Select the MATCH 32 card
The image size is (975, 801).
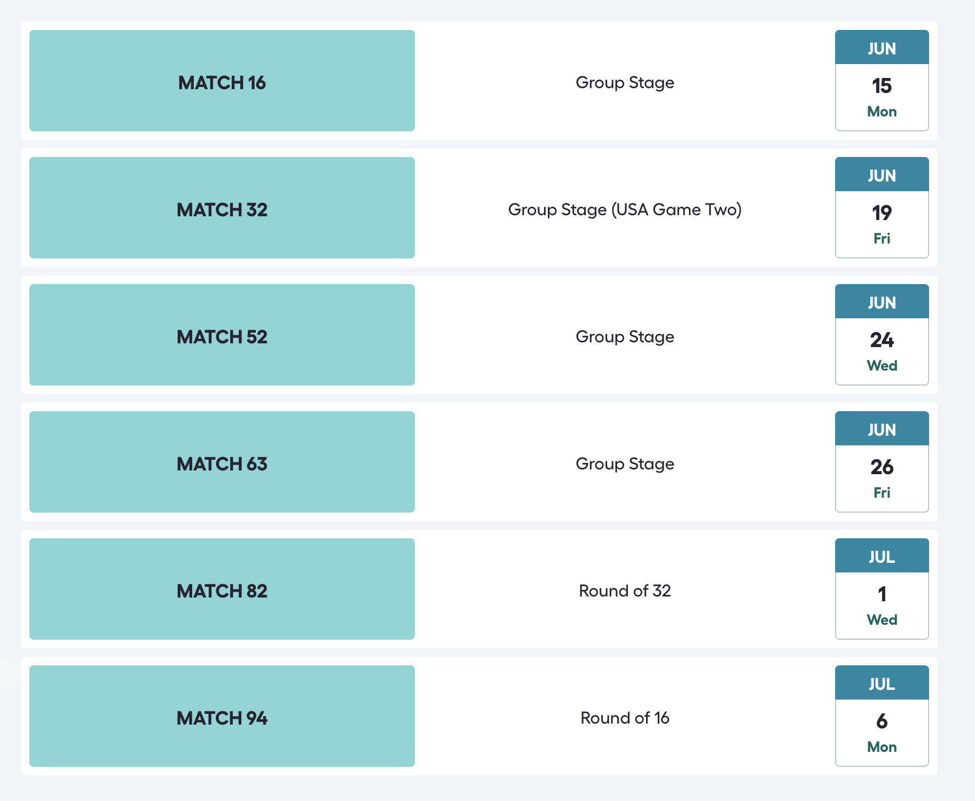(222, 208)
